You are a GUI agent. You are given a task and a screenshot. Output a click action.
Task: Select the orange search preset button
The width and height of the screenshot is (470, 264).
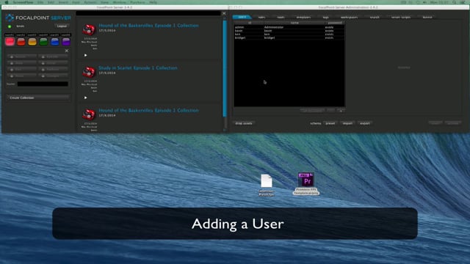(x=32, y=42)
